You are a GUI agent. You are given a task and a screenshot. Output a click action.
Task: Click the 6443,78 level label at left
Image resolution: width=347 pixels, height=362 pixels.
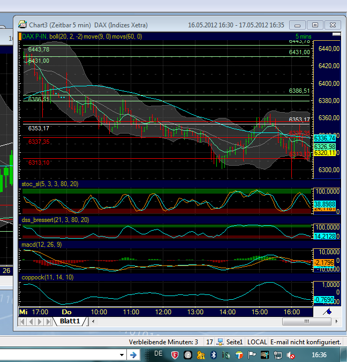(x=39, y=49)
